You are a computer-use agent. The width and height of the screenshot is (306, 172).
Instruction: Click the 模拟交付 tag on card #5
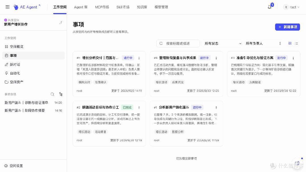(84, 82)
